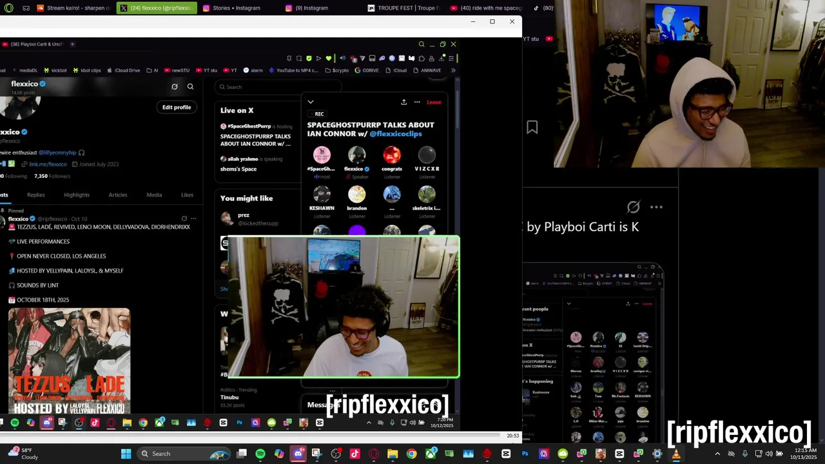Open Spotify from the Windows taskbar
The image size is (825, 464).
[260, 454]
